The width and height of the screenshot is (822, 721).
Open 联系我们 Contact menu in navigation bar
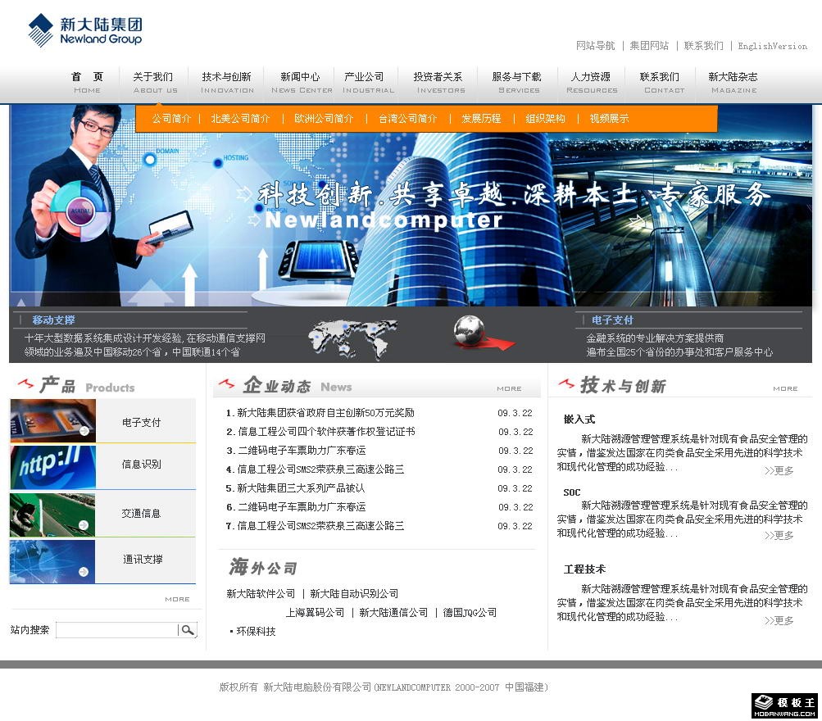tap(663, 83)
